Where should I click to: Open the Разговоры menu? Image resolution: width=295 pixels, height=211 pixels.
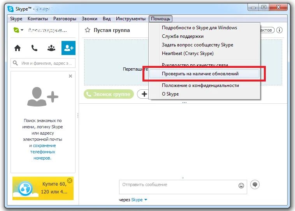65,19
